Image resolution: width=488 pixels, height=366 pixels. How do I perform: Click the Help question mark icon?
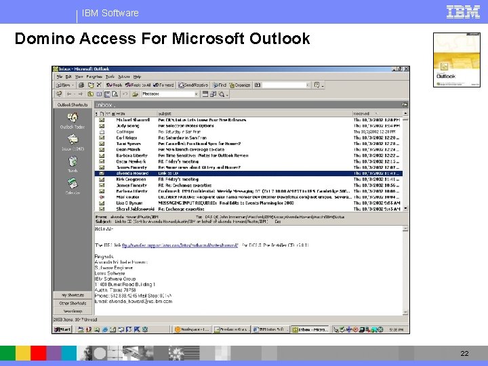tap(317, 85)
